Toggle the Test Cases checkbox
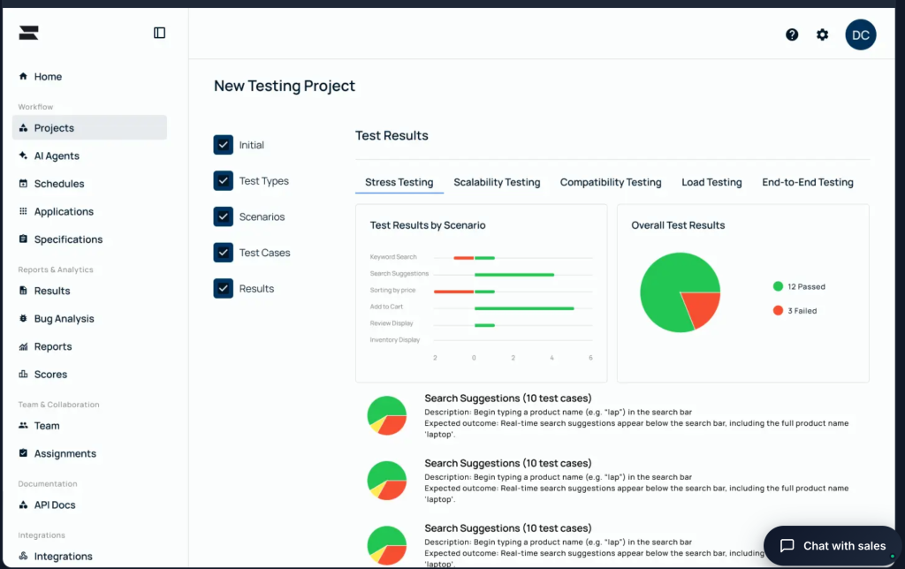Image resolution: width=905 pixels, height=569 pixels. [223, 253]
